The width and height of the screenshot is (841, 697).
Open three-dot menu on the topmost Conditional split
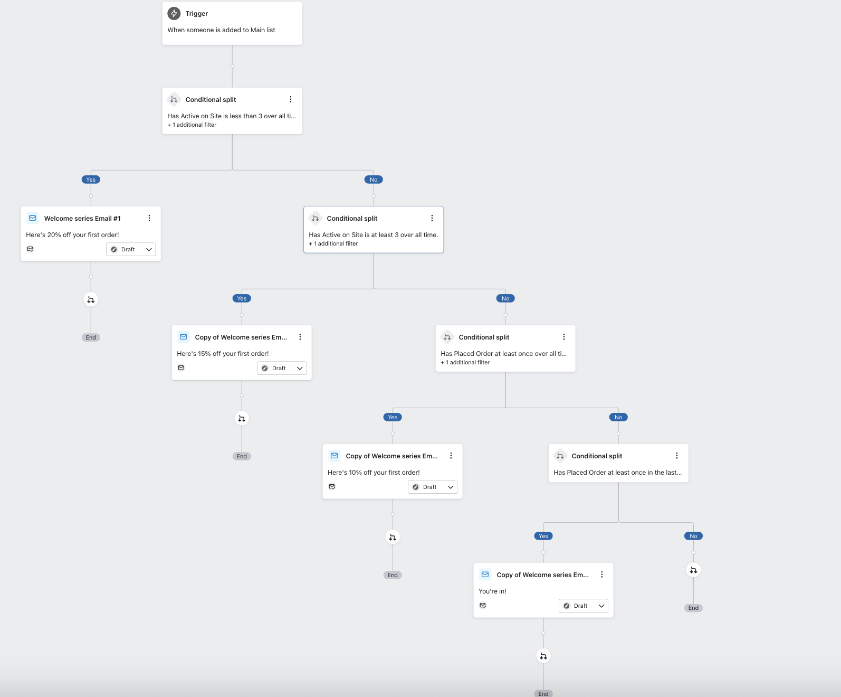click(x=290, y=99)
